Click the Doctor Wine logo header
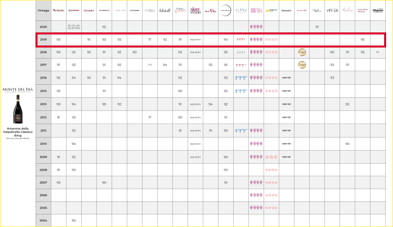 (x=211, y=10)
